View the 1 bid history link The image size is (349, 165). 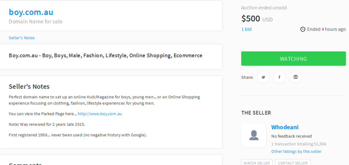click(246, 29)
